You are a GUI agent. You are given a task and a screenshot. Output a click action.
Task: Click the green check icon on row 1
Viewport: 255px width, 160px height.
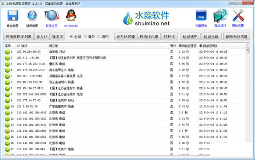(7, 52)
